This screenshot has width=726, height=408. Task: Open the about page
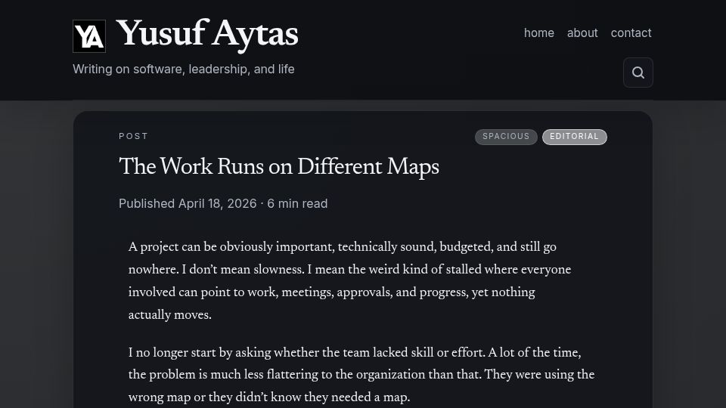(582, 32)
